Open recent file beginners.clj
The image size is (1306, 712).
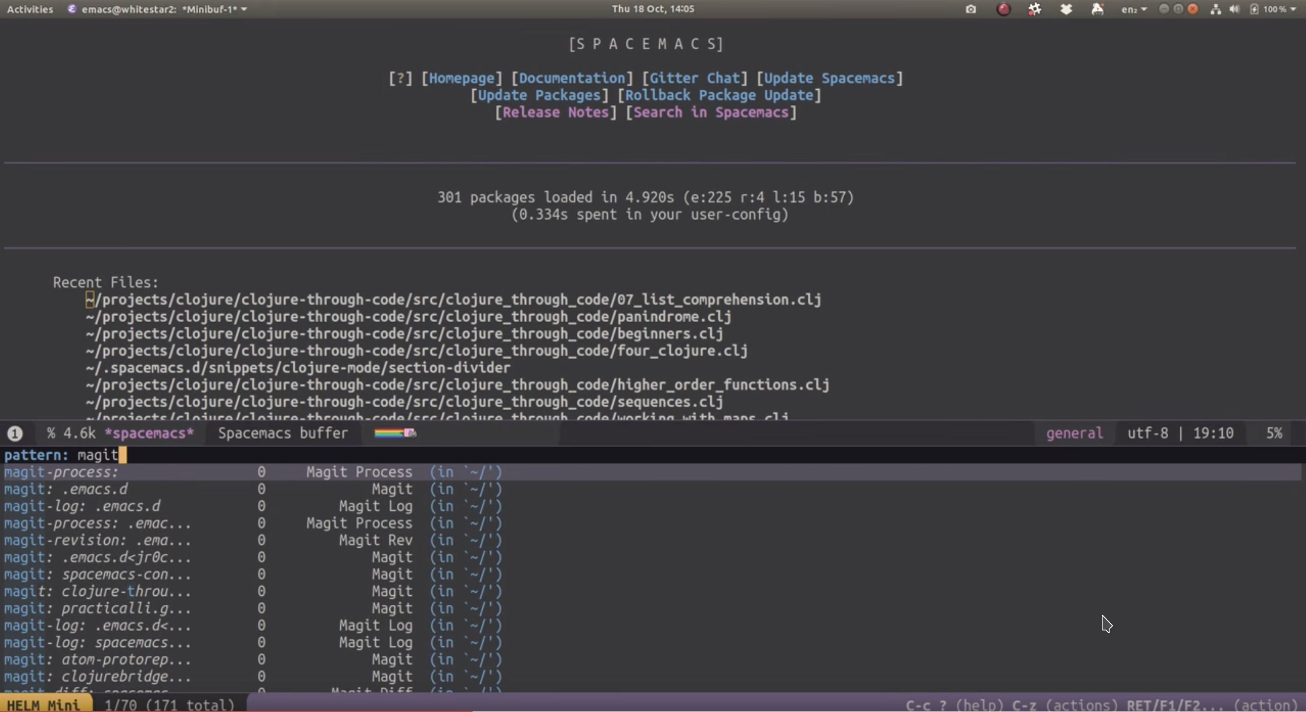click(x=404, y=334)
